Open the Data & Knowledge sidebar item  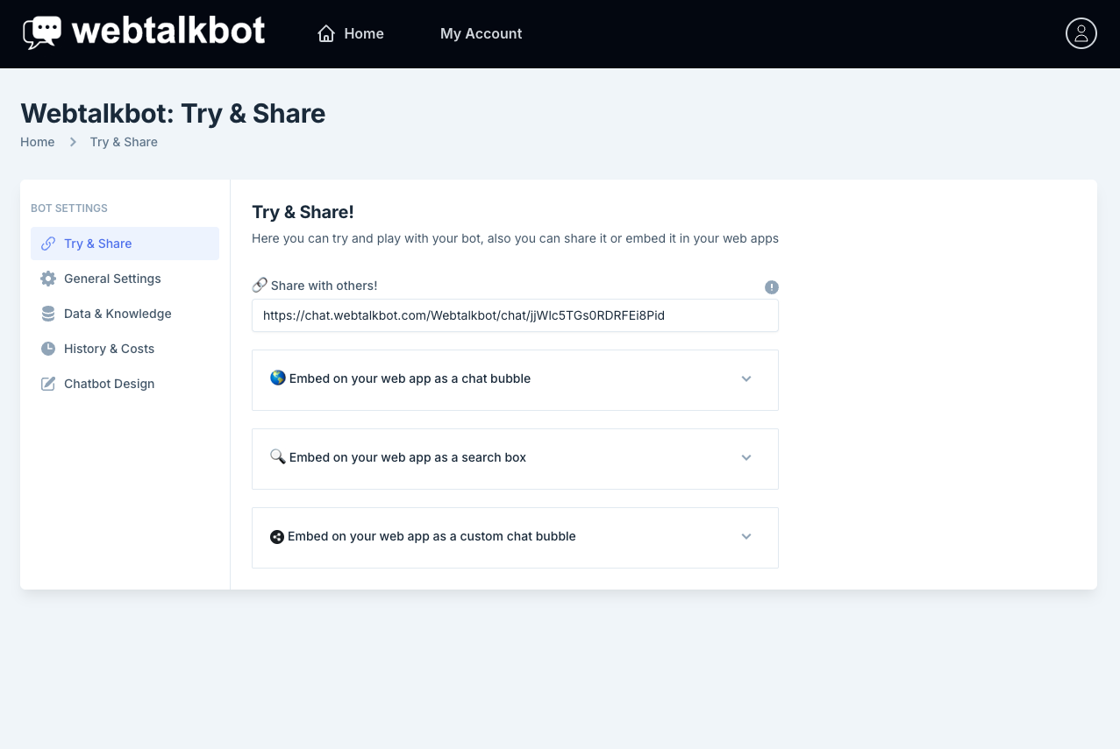click(118, 314)
